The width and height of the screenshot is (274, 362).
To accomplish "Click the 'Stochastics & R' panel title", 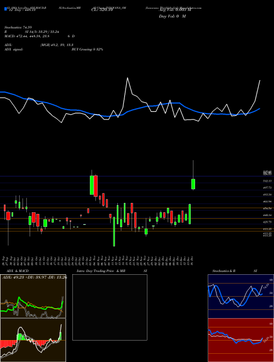I will click(224, 271).
